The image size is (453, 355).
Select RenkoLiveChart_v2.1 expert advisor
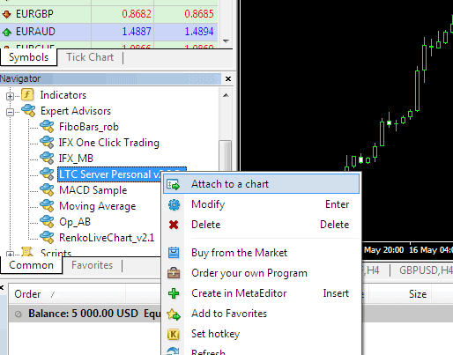point(107,238)
